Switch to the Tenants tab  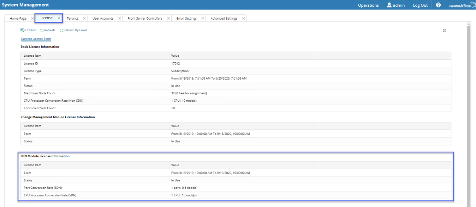pyautogui.click(x=72, y=18)
